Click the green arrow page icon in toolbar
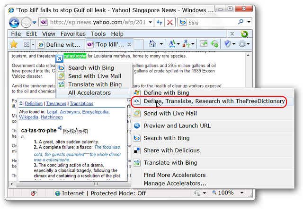 click(x=204, y=44)
